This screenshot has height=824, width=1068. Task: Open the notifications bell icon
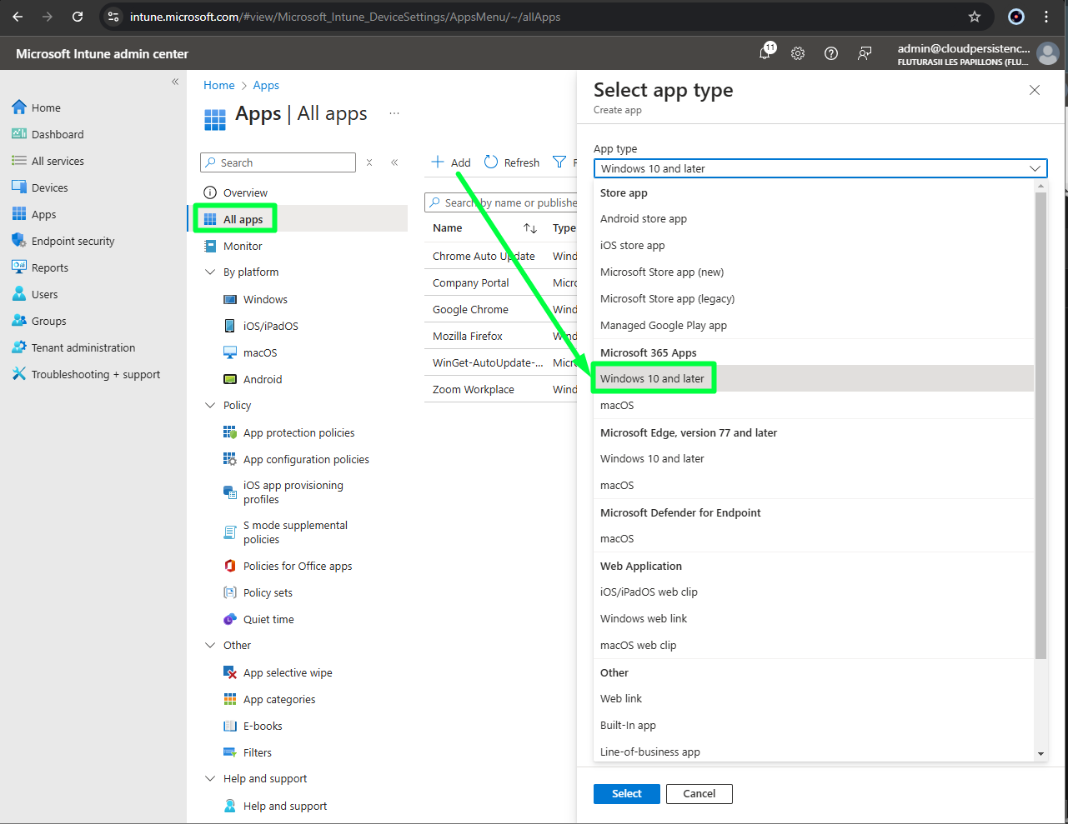click(765, 52)
